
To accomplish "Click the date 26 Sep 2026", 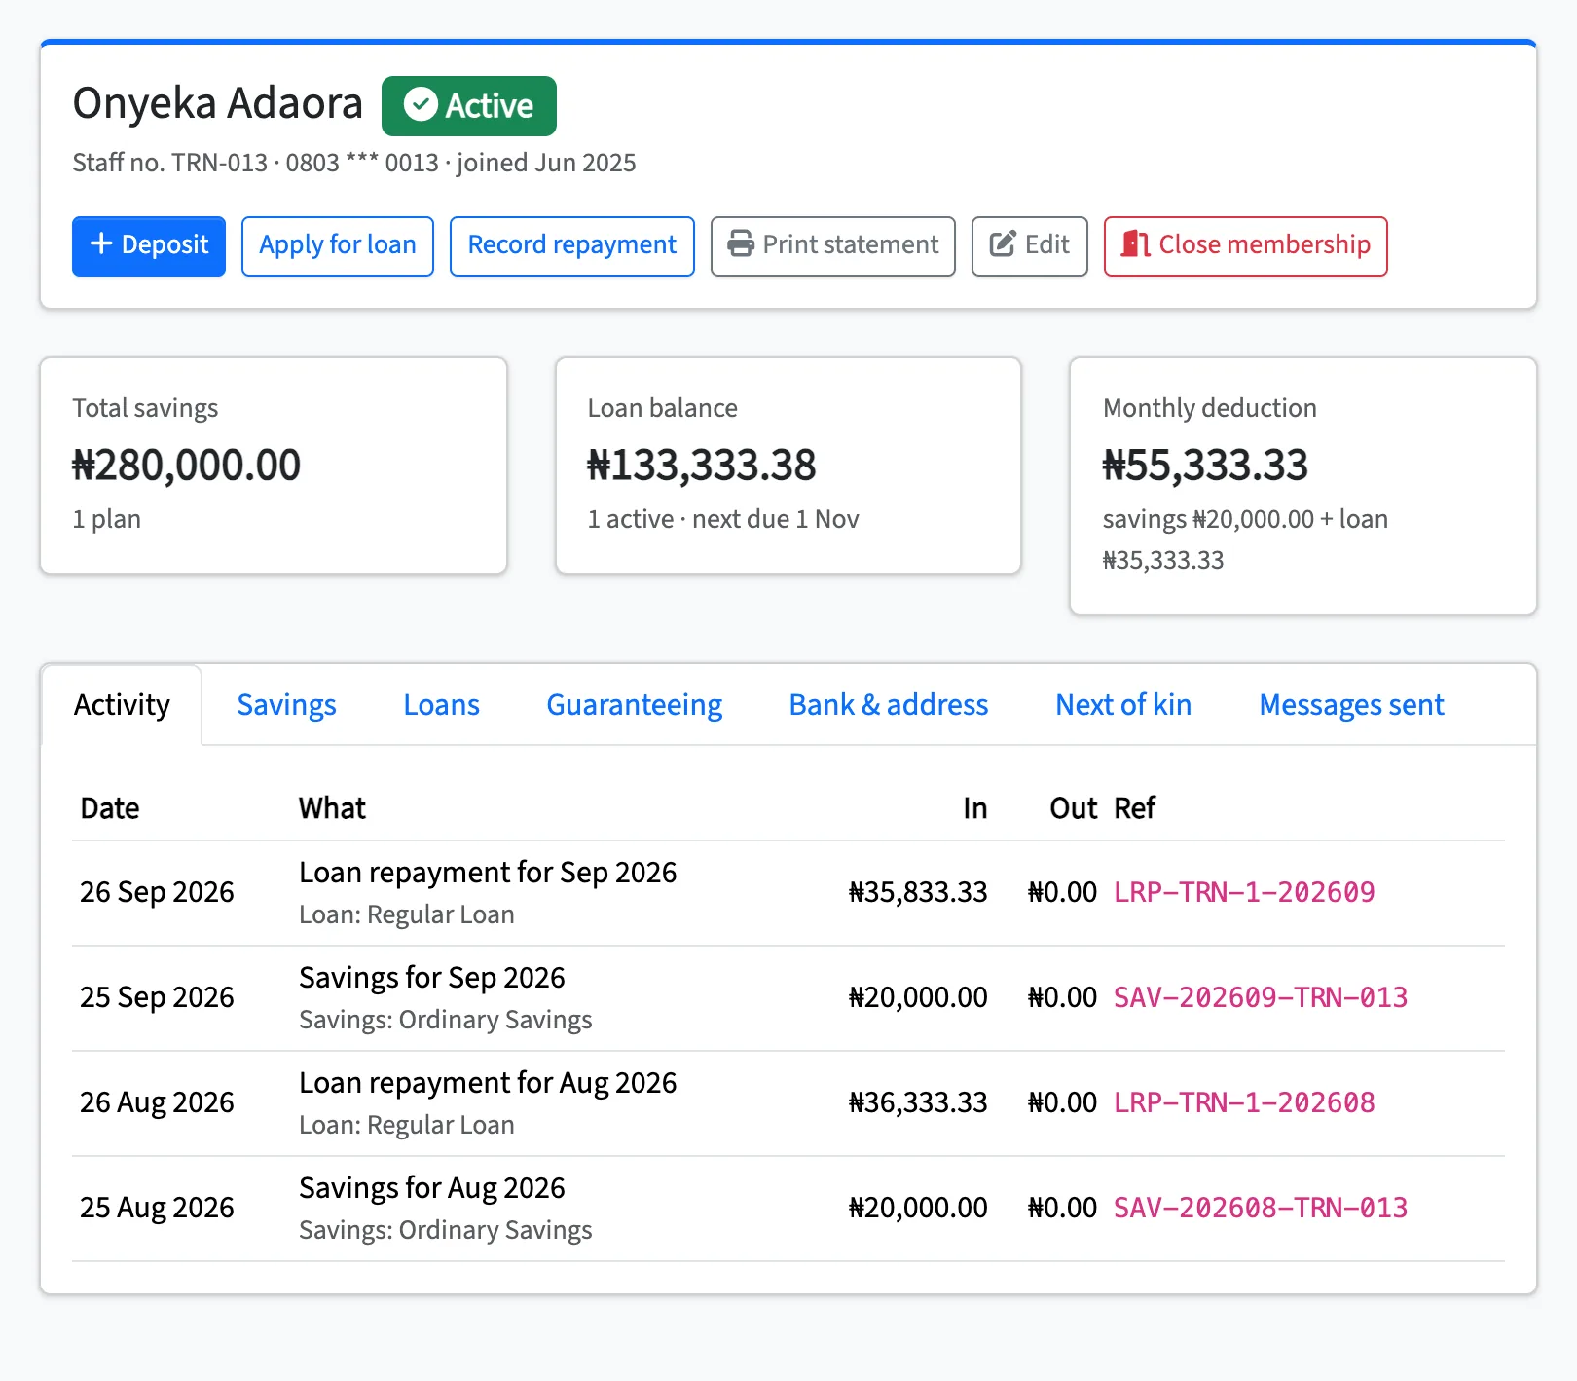I will [x=157, y=892].
